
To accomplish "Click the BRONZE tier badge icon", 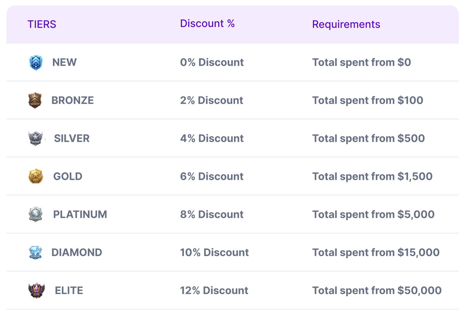I will coord(35,100).
